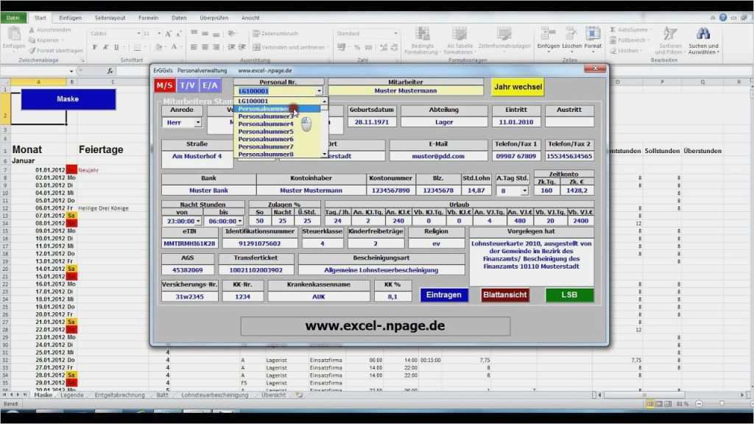Click the Nacht Stunden von time field
Image resolution: width=754 pixels, height=424 pixels.
pyautogui.click(x=183, y=219)
